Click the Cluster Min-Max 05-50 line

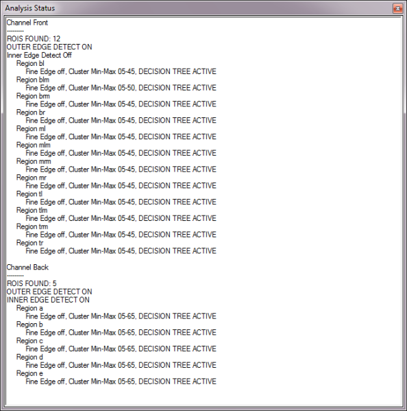[x=121, y=88]
